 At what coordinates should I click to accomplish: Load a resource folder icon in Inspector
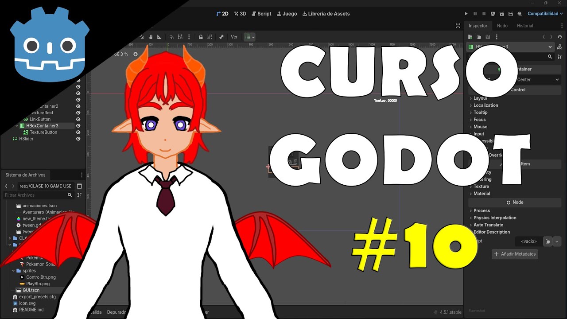click(x=479, y=37)
